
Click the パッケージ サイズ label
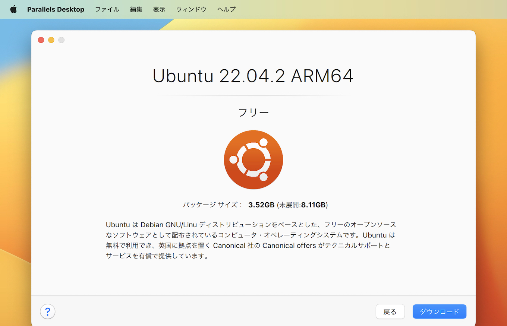[x=213, y=205]
